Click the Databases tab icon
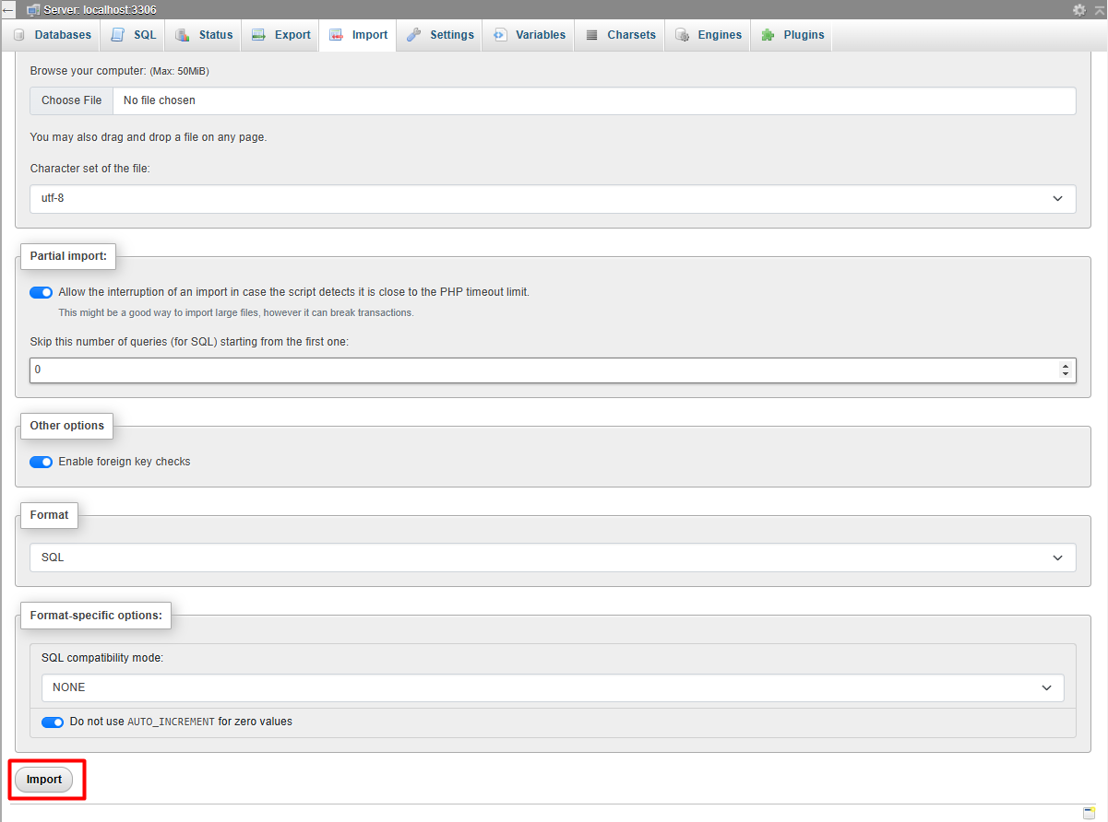1108x822 pixels. pos(19,35)
